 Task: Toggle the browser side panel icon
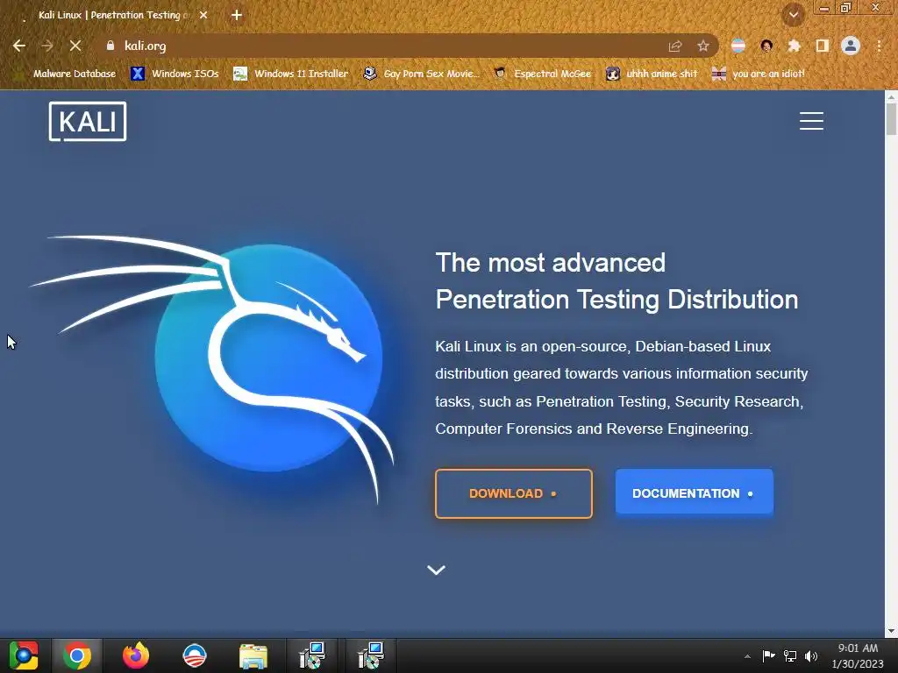(823, 46)
